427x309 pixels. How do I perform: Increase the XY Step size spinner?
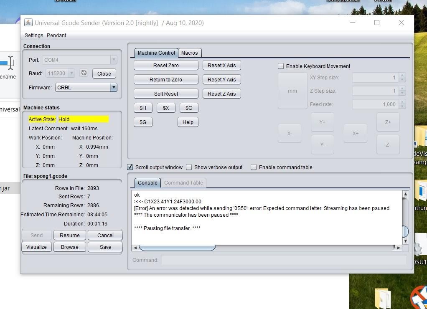(x=402, y=76)
